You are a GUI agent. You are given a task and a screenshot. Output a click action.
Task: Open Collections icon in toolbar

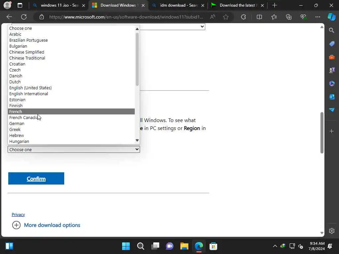click(x=289, y=17)
